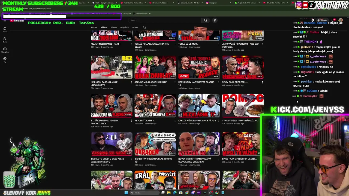
Task: Click username 69Gatto in chat
Action: [x=312, y=91]
